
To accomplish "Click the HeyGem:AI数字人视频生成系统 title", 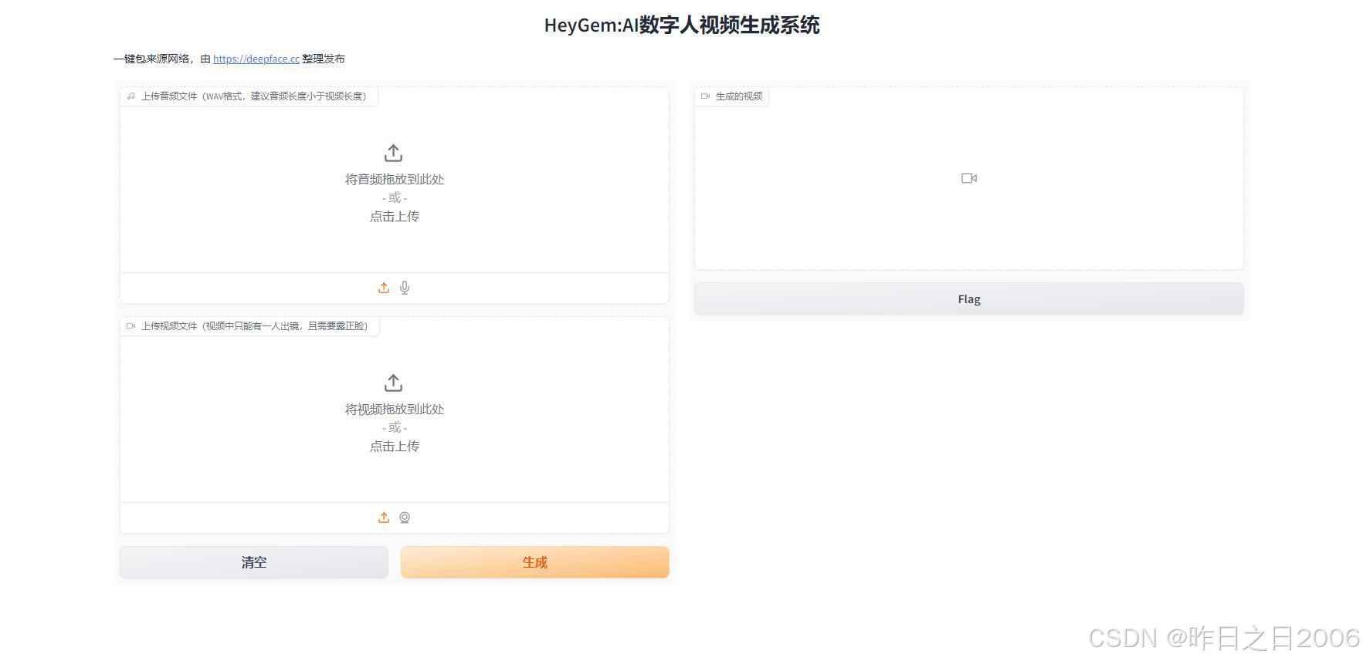I will pos(682,25).
